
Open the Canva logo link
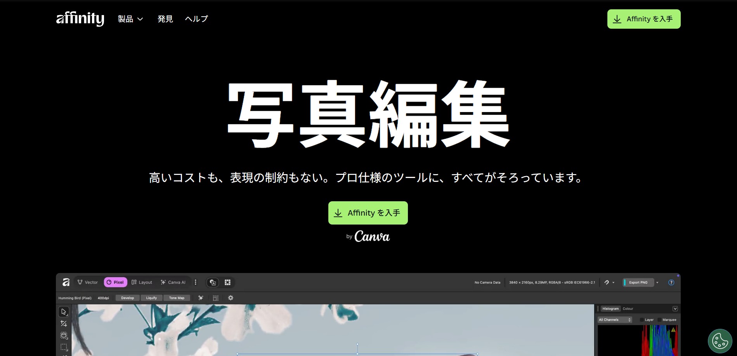(372, 236)
